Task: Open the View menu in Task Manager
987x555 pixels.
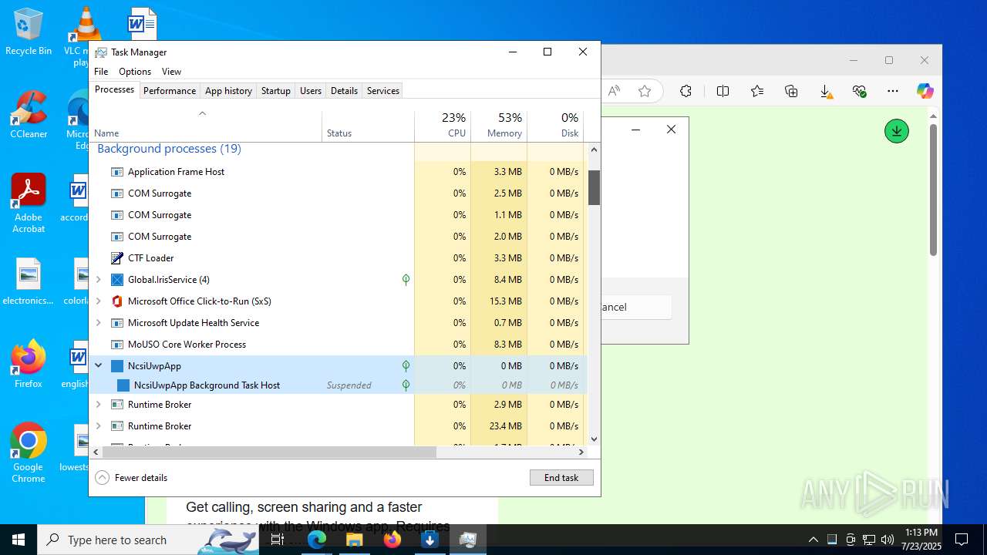Action: click(x=171, y=72)
